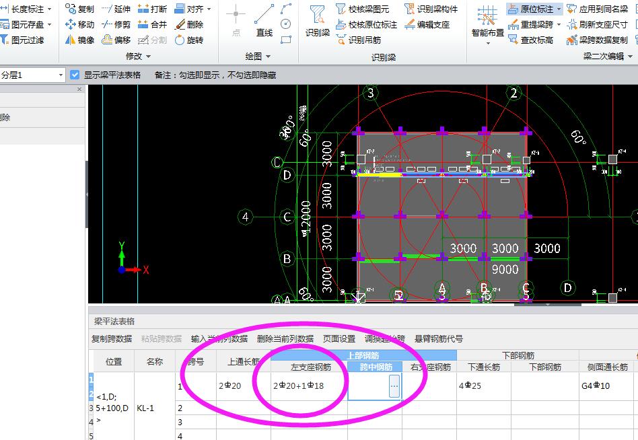638x440 pixels.
Task: Click the left panel collapse handle
Action: click(x=87, y=194)
